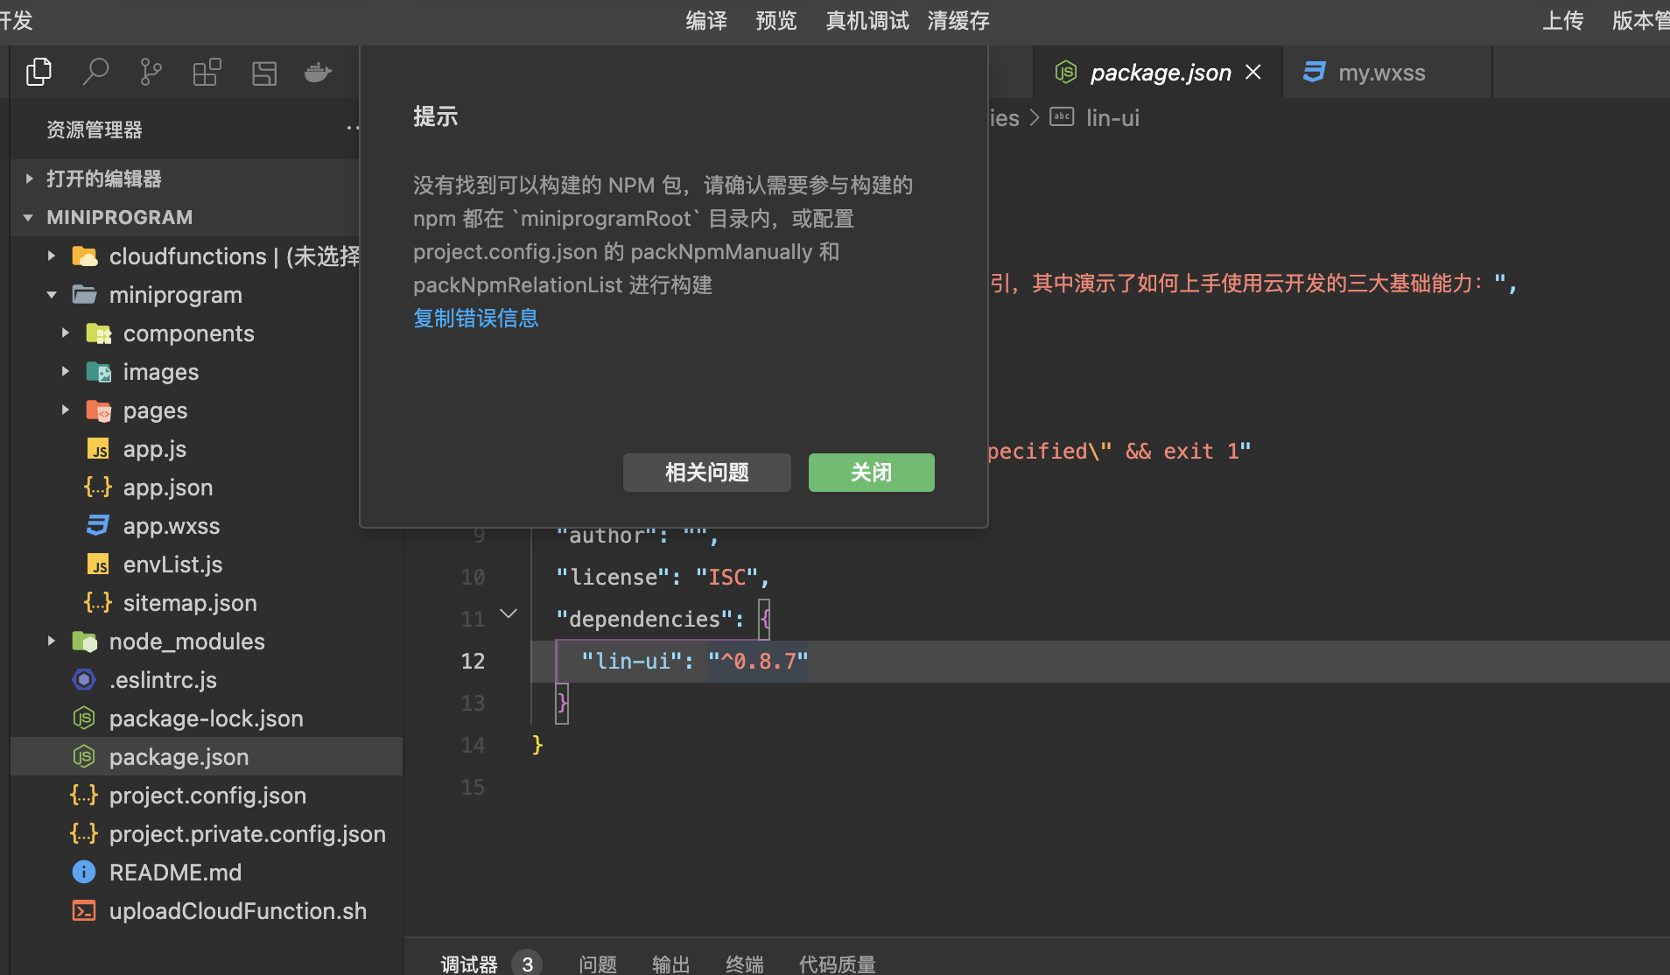The image size is (1670, 975).
Task: Open the Search panel in the left sidebar
Action: (x=95, y=72)
